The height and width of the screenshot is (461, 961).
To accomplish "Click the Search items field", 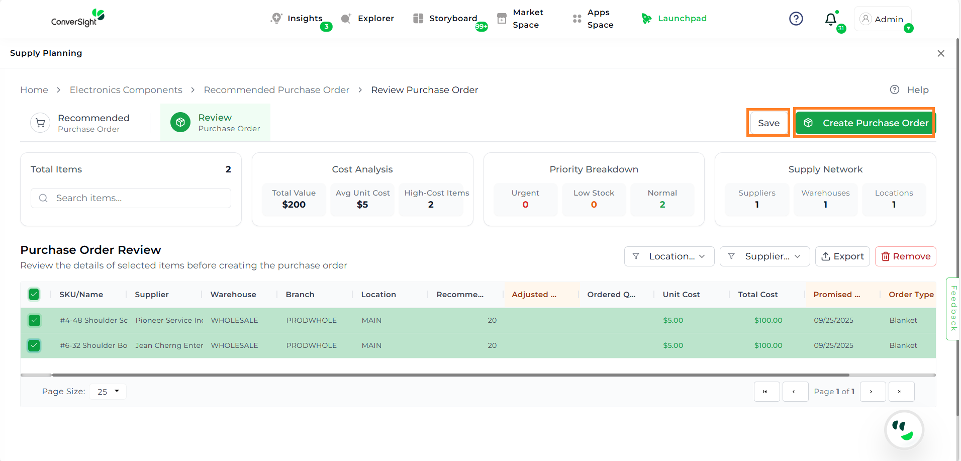I will tap(136, 198).
